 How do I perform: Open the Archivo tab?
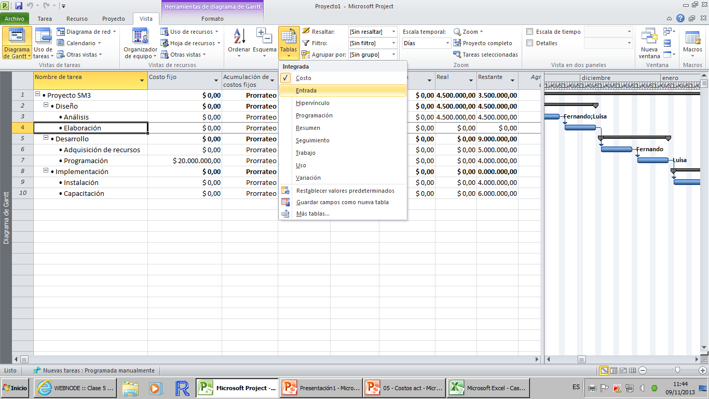[x=15, y=19]
